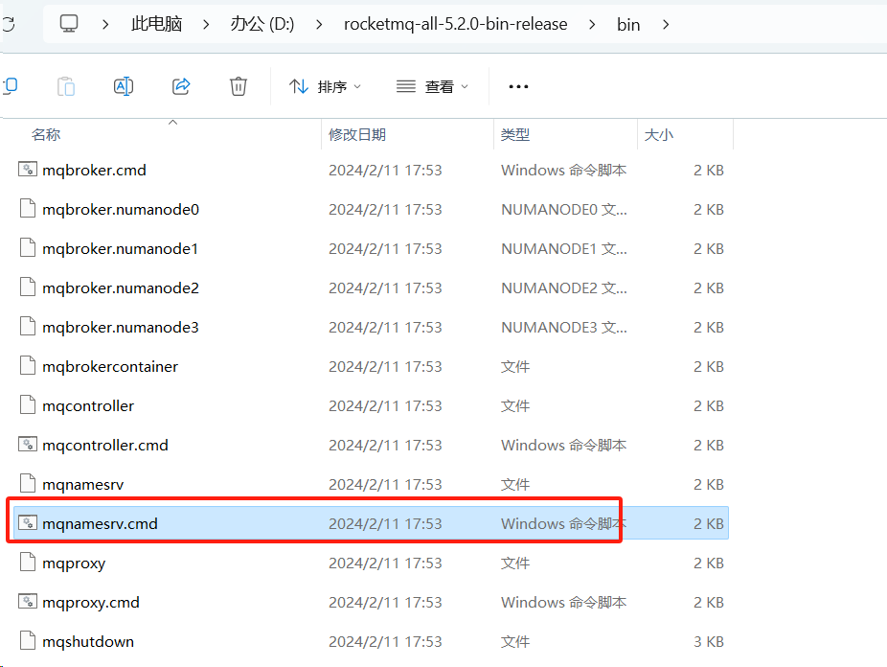Click the mqbroker.numanode1 file icon

tap(28, 248)
